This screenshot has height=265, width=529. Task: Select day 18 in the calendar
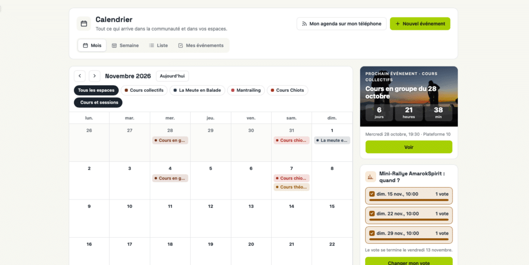pyautogui.click(x=170, y=244)
